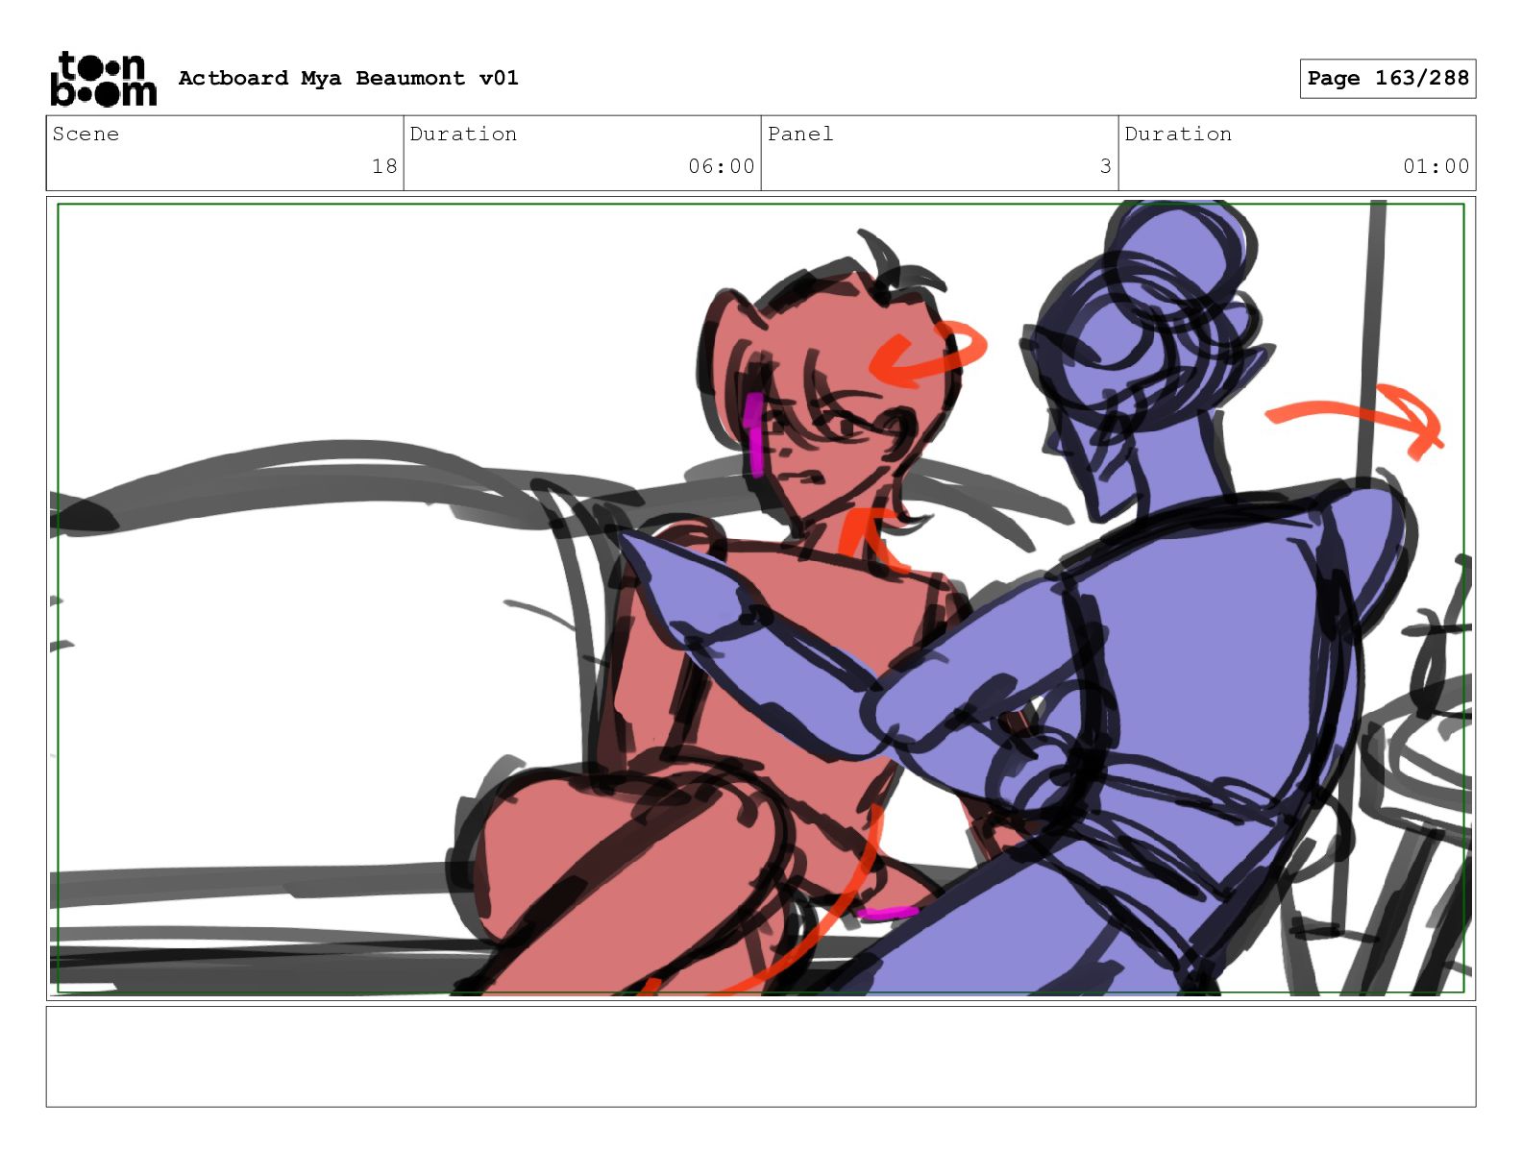Select the scene duration '06:00'
The width and height of the screenshot is (1522, 1176).
721,166
